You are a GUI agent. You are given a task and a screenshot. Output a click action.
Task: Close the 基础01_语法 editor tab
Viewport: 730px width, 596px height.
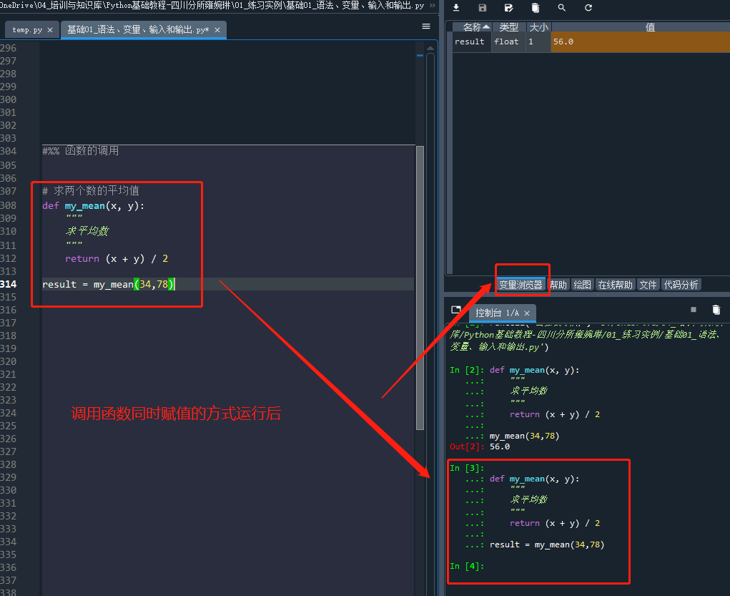point(217,30)
